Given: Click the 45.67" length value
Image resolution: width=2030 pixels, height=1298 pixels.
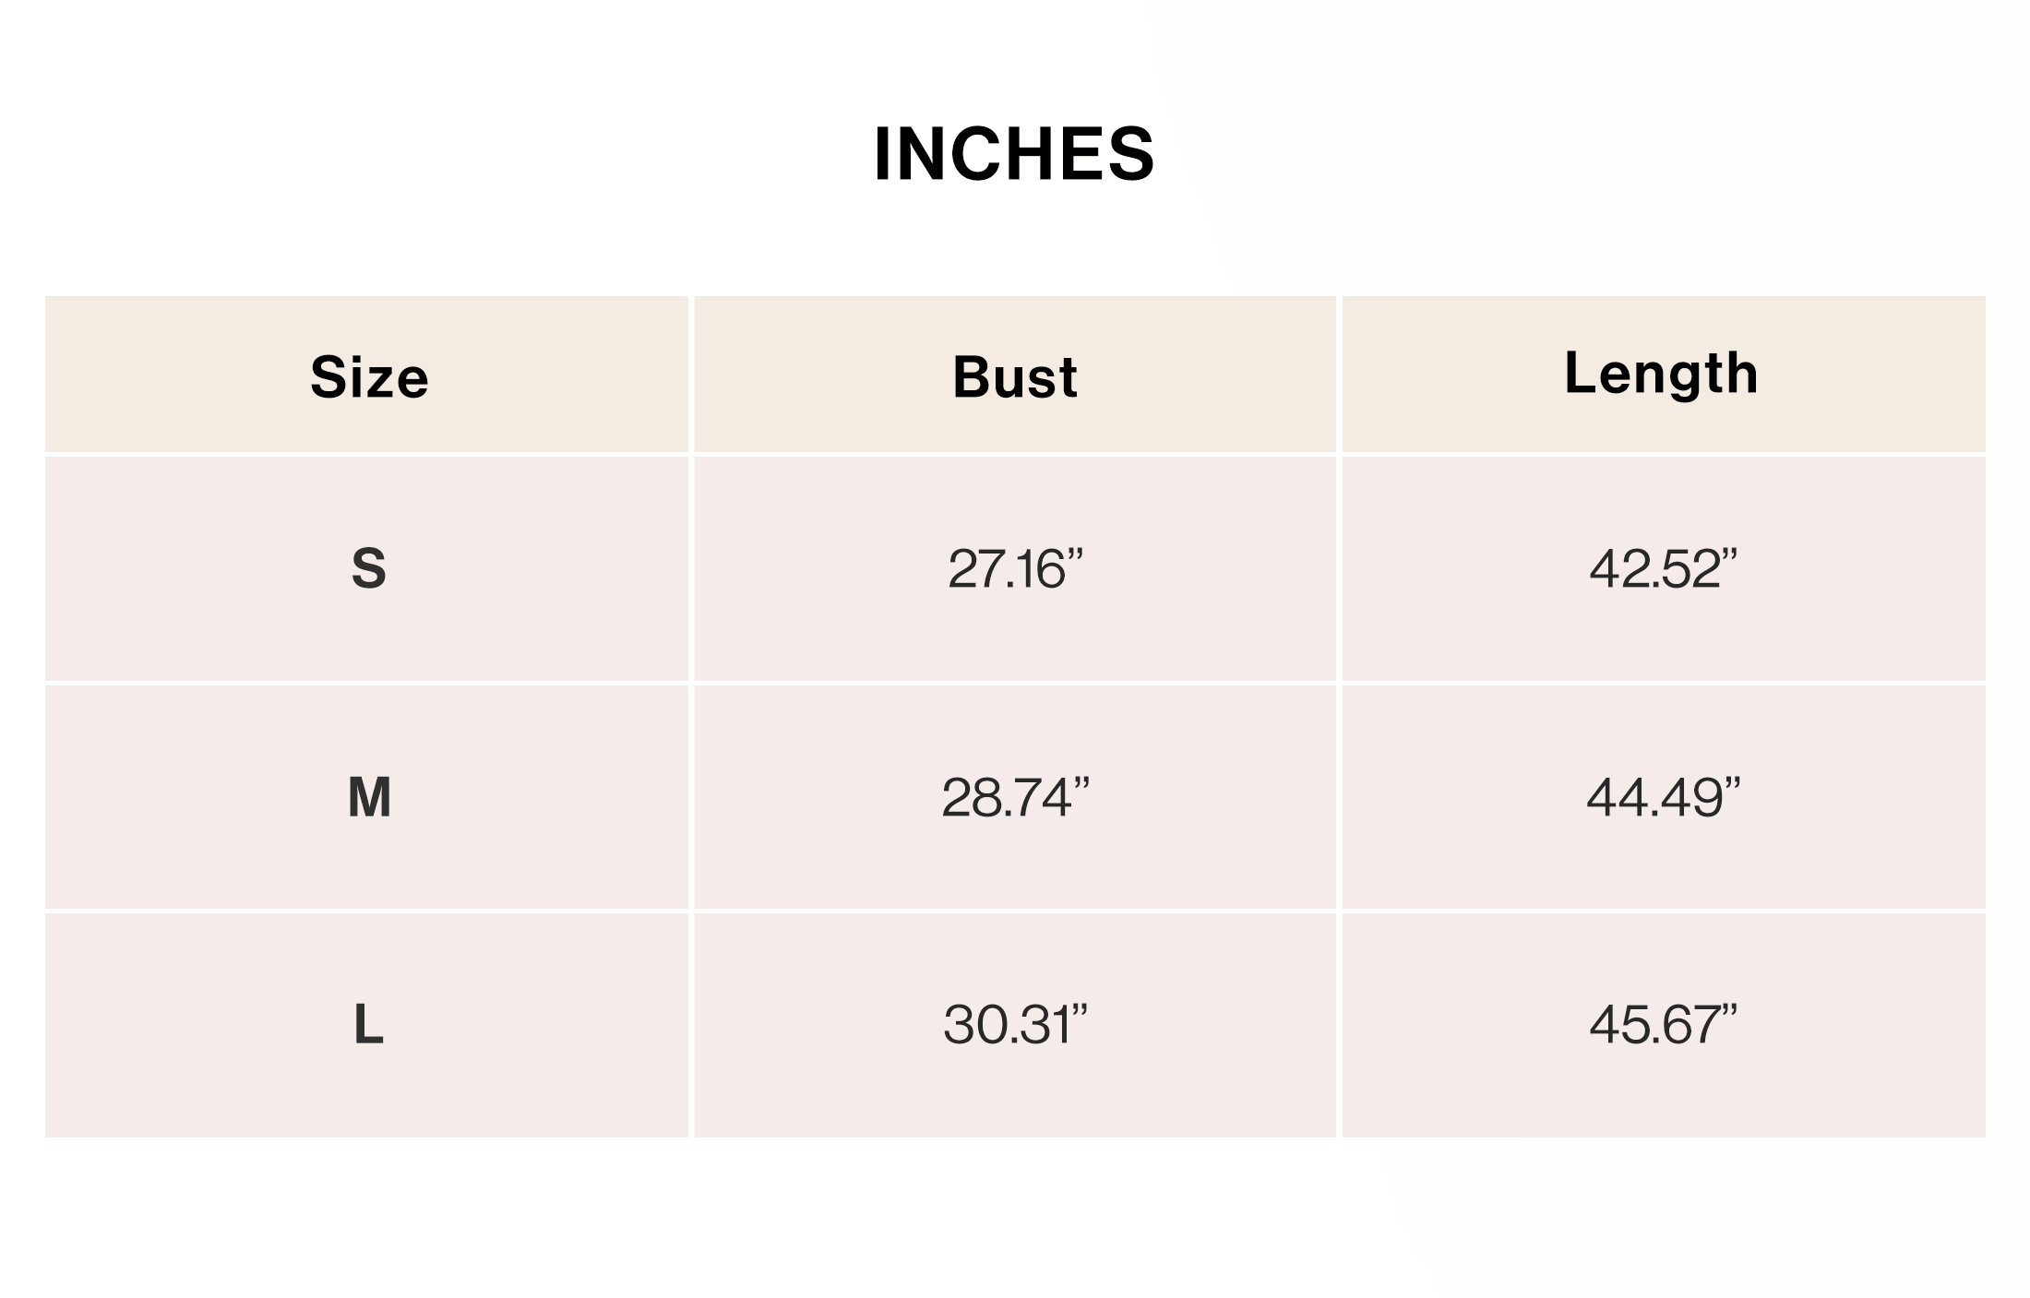Looking at the screenshot, I should [1663, 1025].
